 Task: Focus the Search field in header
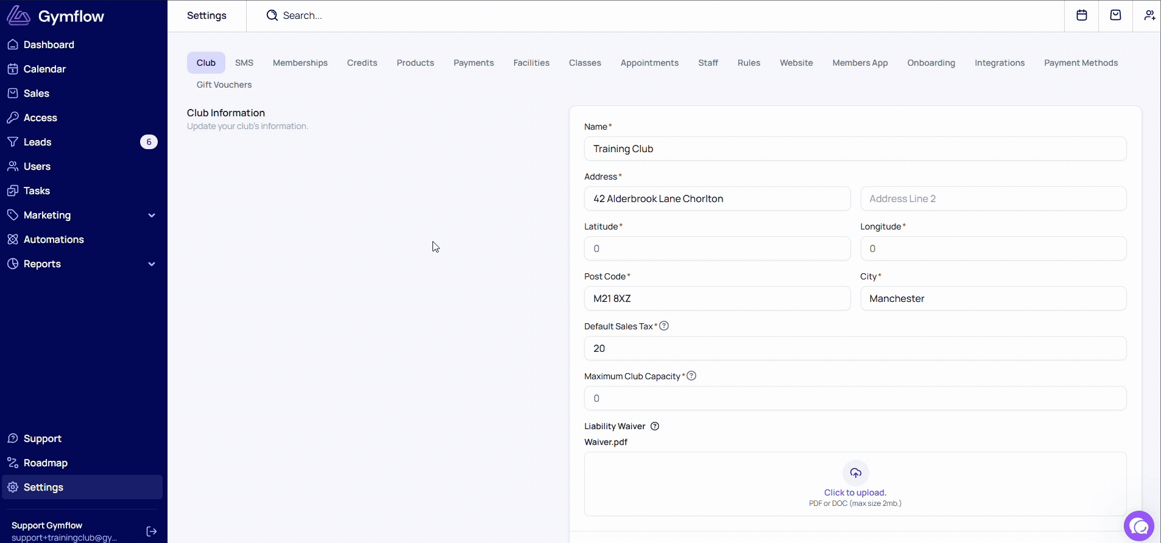pyautogui.click(x=365, y=16)
